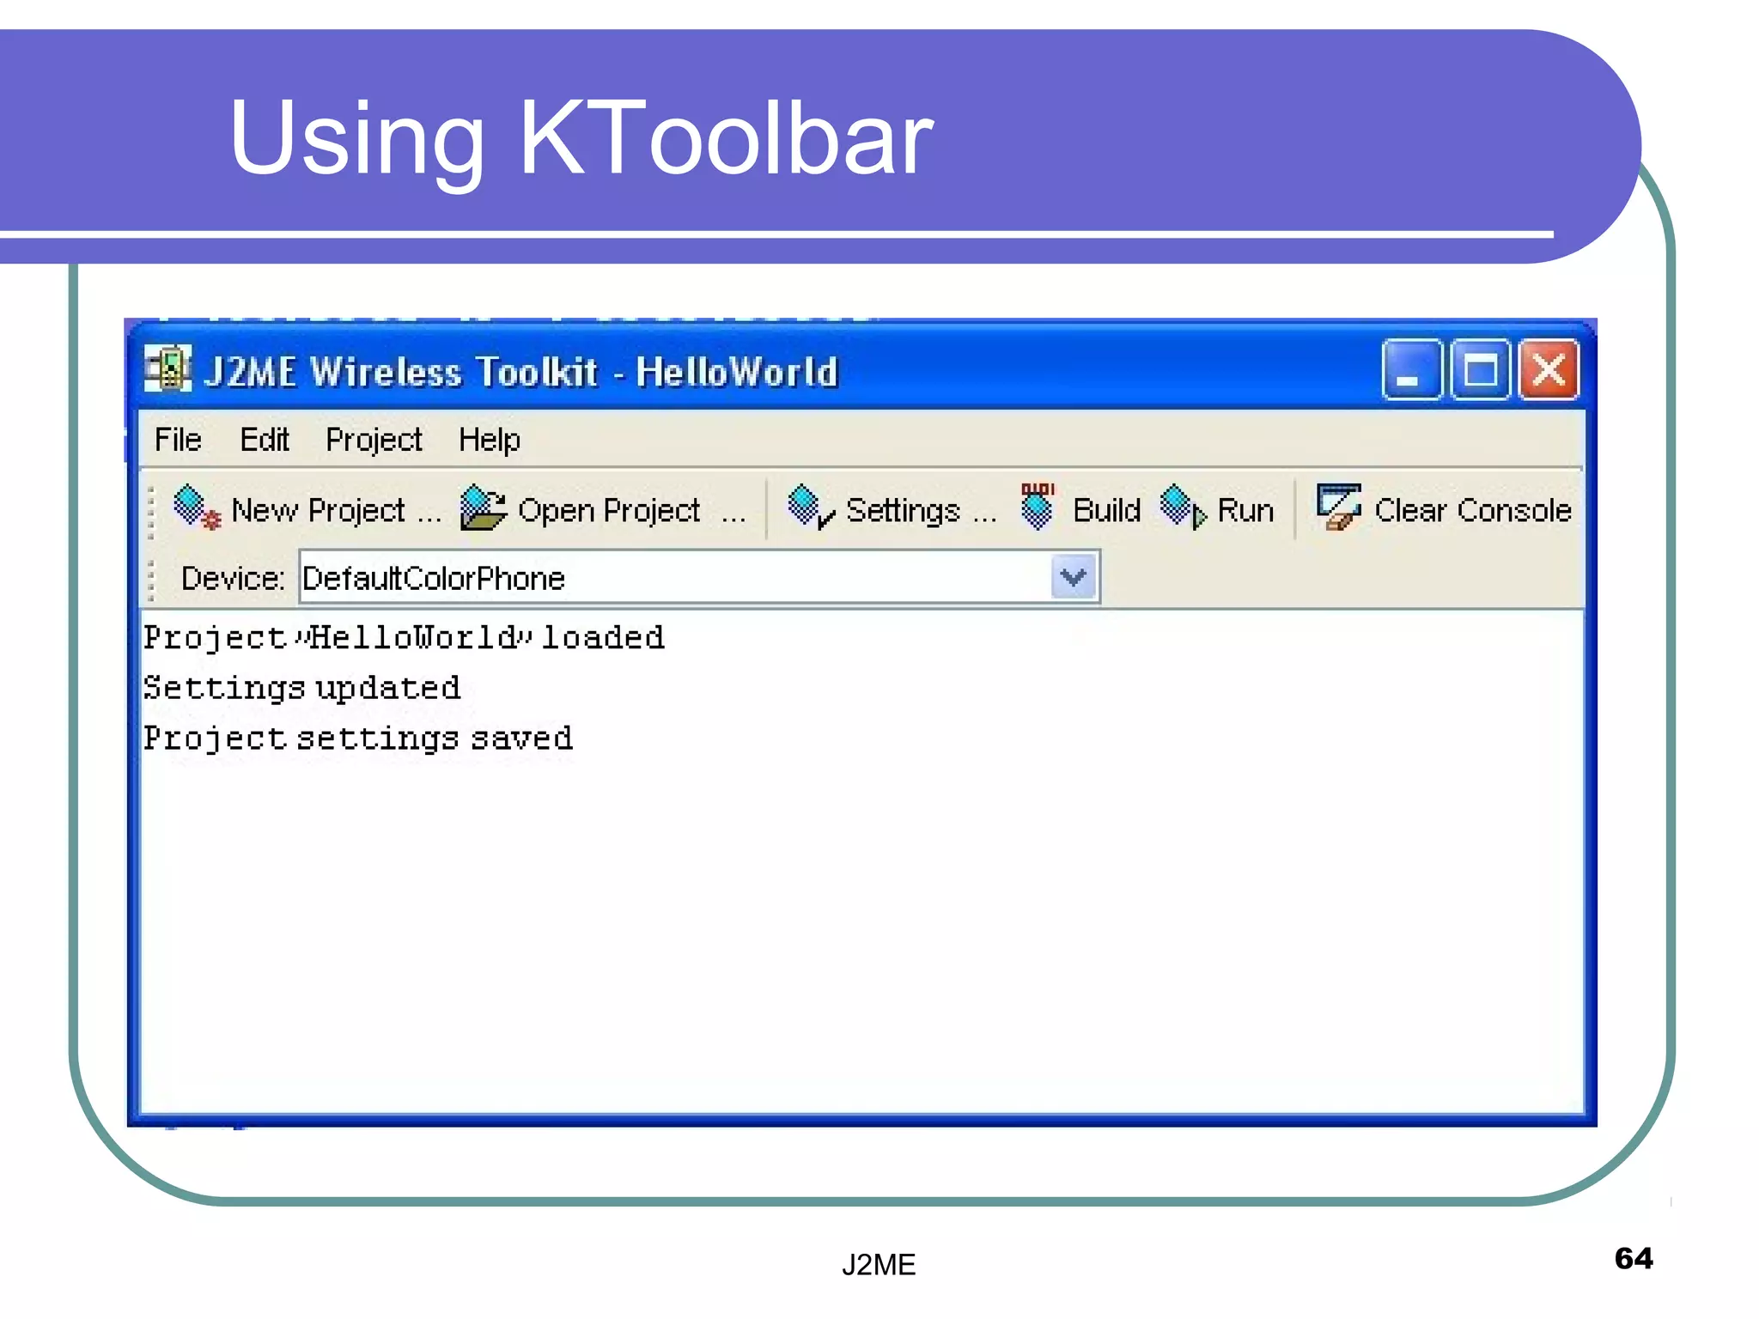Click the 'J2ME Wireless Toolkit - HelloWorld' title text
This screenshot has width=1759, height=1319.
(x=520, y=372)
